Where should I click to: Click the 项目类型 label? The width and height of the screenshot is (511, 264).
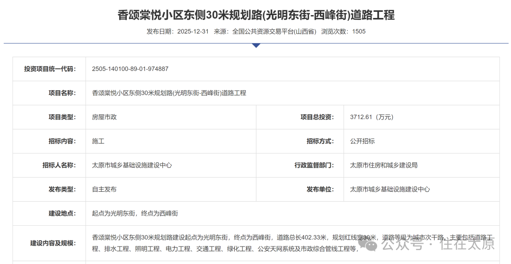pos(62,117)
